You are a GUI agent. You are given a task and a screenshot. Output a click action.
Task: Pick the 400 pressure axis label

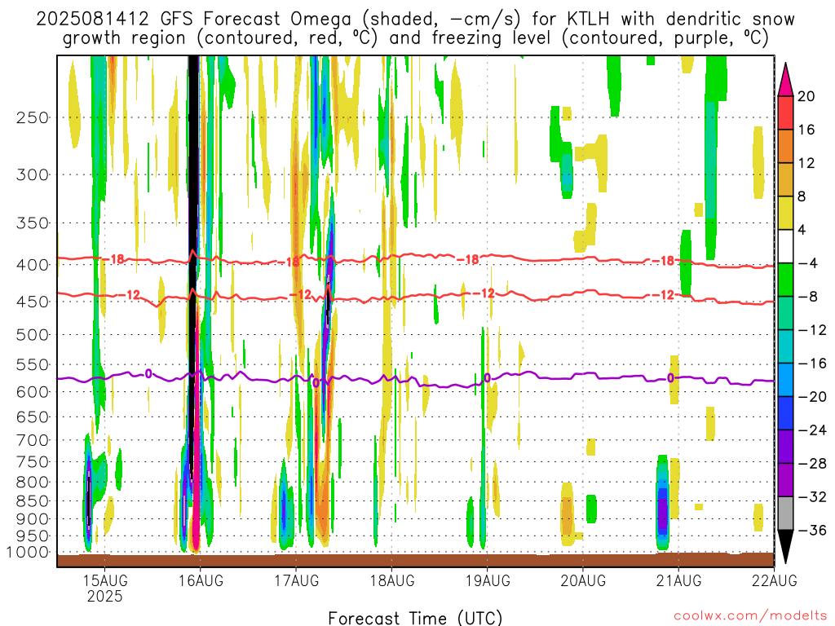click(33, 265)
